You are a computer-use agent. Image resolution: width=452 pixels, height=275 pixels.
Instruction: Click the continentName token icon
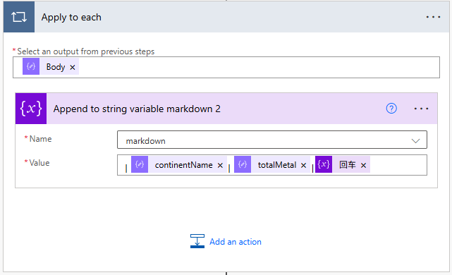[140, 164]
